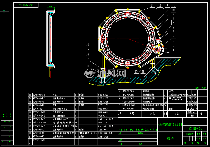Select GB/T97.1-2002 in row 3

pos(129,102)
